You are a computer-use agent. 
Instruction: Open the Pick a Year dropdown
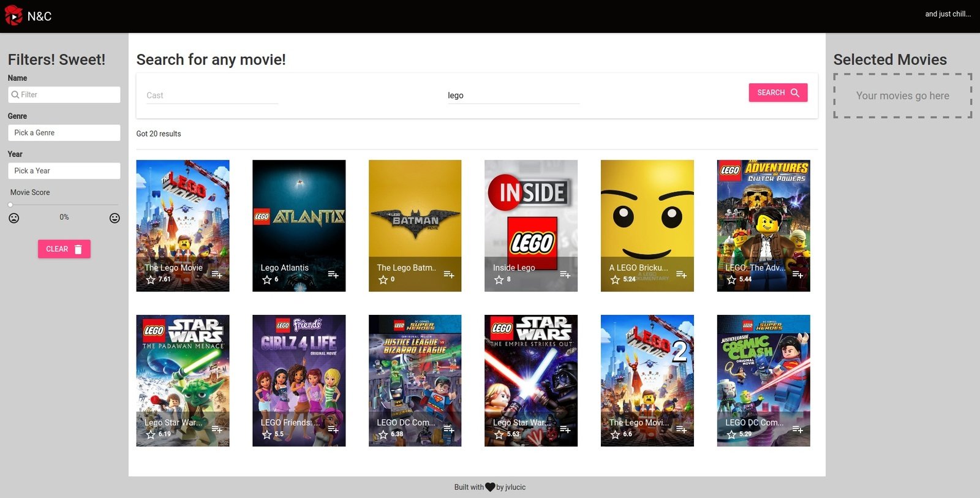pos(64,170)
